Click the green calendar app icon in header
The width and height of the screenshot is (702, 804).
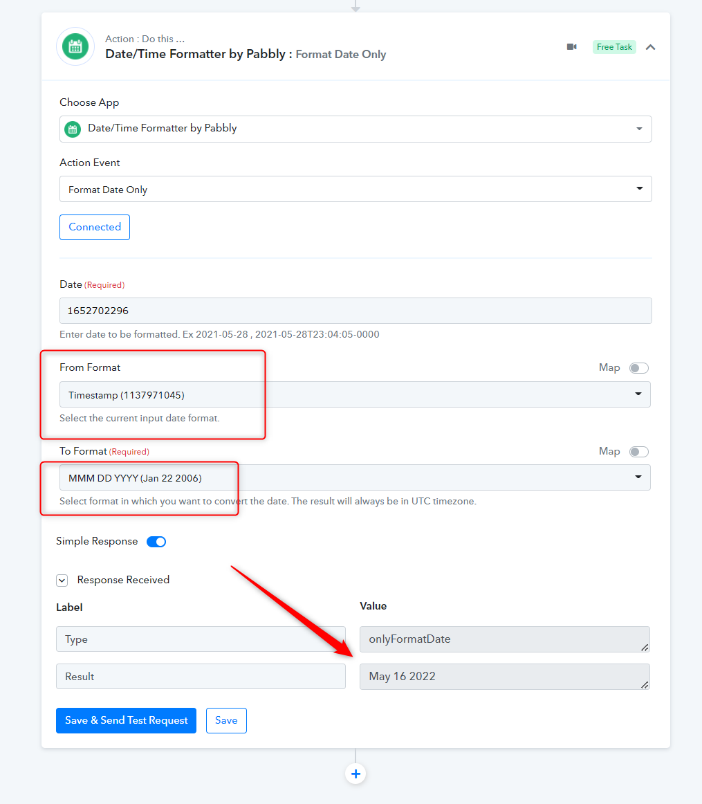tap(75, 46)
